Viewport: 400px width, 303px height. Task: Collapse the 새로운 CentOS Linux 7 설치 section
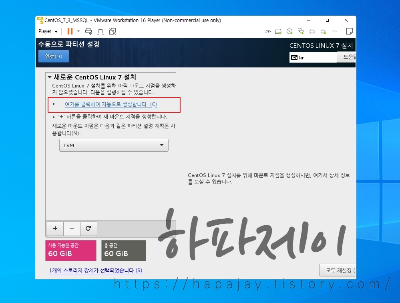[x=50, y=77]
